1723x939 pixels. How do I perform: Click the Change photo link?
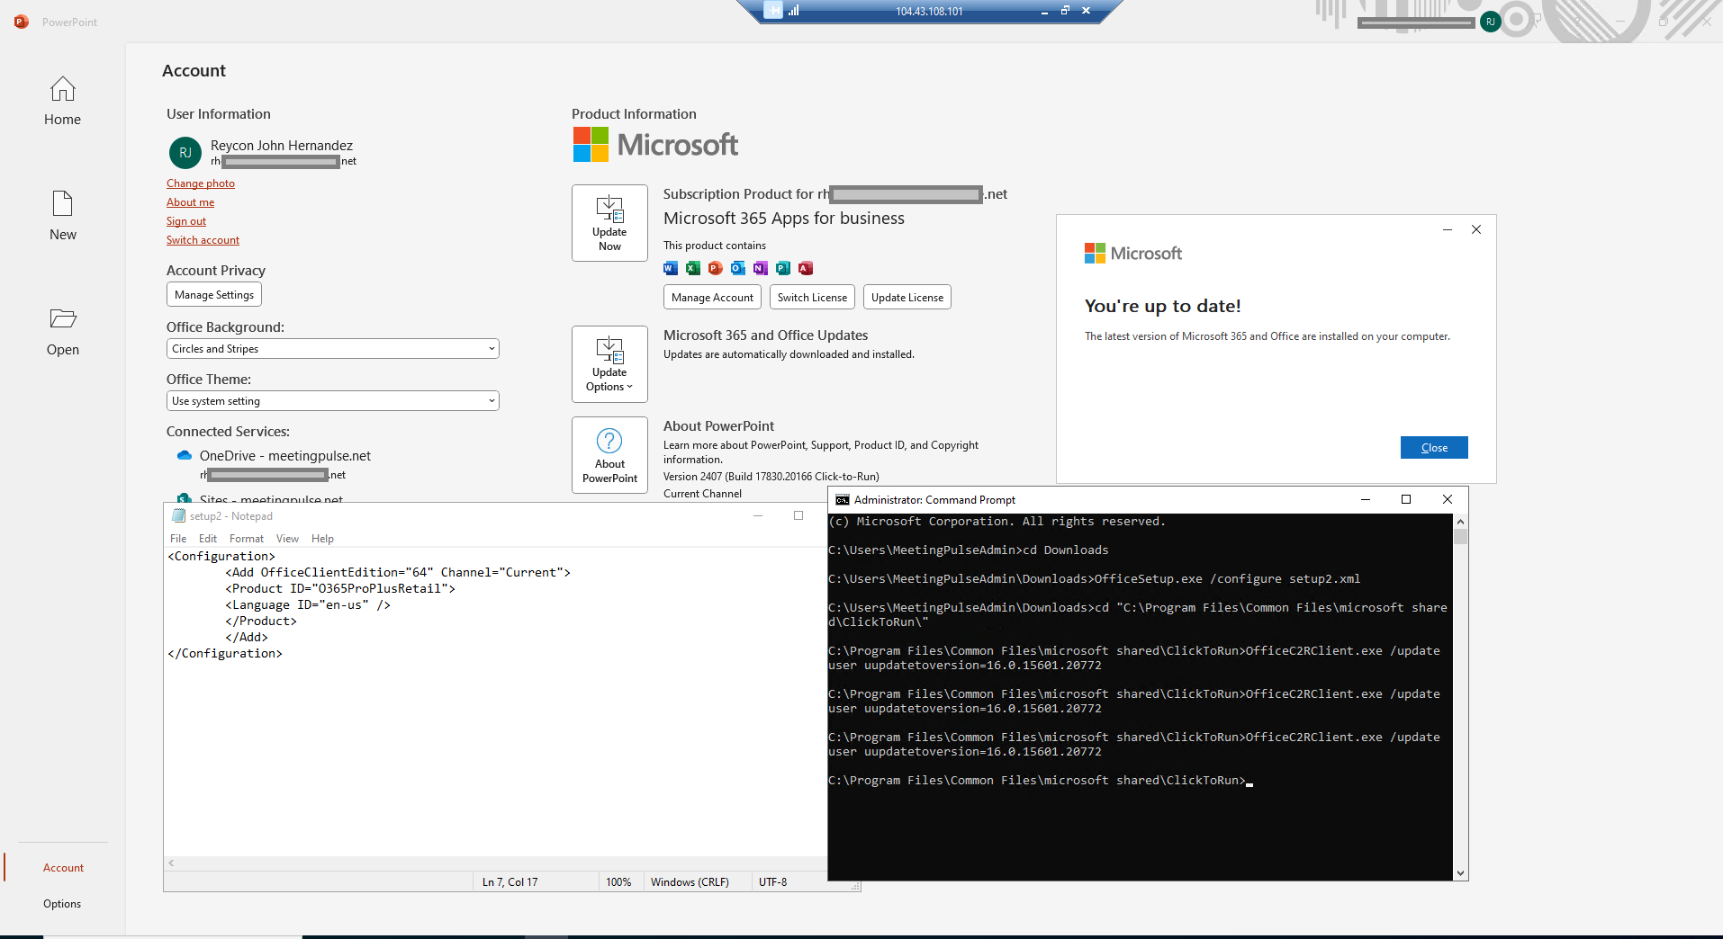tap(201, 183)
